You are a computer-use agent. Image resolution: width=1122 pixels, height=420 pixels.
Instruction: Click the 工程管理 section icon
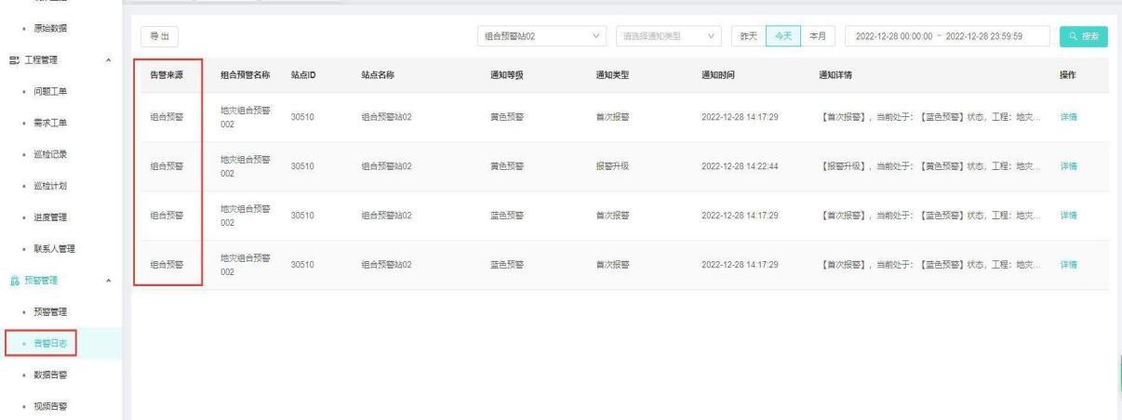[12, 60]
